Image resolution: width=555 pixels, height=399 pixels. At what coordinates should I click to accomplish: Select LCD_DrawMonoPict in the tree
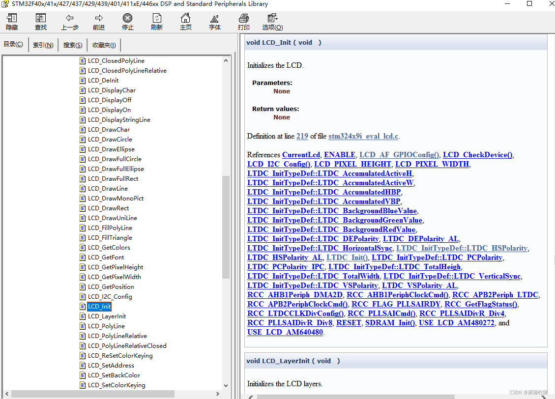click(116, 199)
